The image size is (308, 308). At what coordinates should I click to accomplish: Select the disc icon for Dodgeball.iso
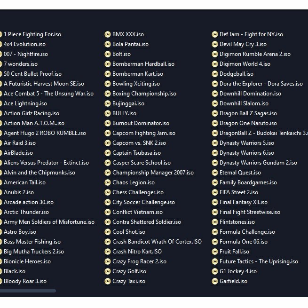[x=215, y=74]
